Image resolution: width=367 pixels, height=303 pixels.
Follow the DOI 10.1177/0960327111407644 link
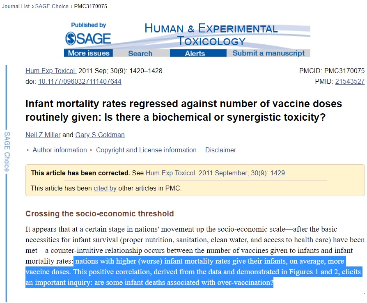(x=80, y=81)
